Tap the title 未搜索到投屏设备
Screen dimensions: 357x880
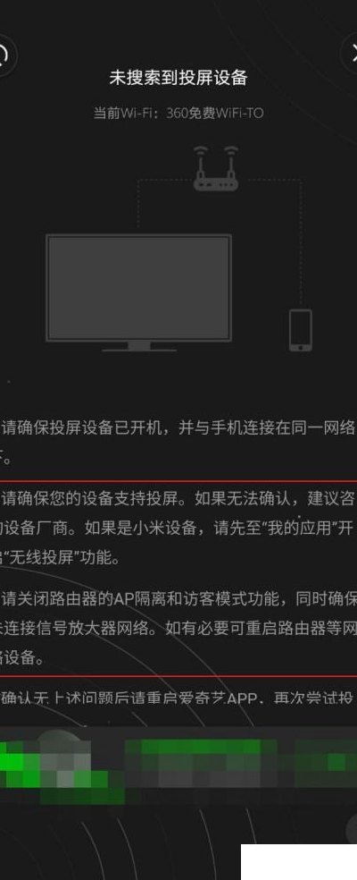point(178,78)
